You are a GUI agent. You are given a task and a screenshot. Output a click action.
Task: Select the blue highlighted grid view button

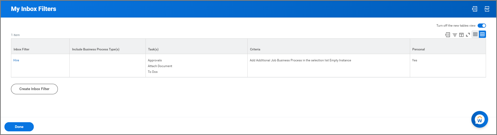482,34
